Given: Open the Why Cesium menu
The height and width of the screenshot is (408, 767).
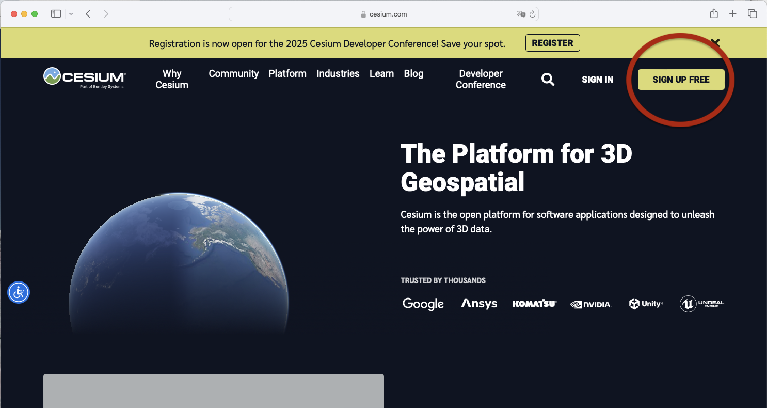Looking at the screenshot, I should (172, 80).
